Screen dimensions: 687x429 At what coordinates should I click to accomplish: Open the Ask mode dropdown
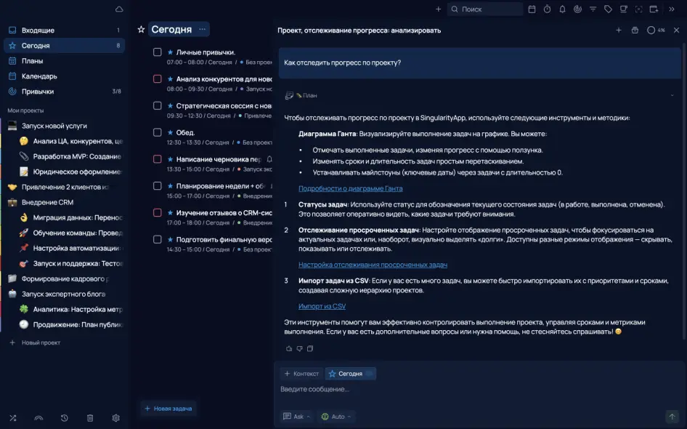pos(297,417)
